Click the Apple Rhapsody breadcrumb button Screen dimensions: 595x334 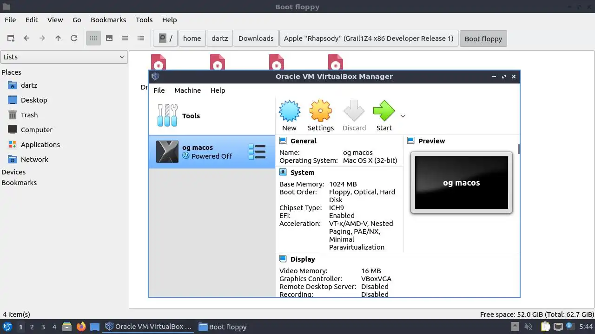click(369, 39)
